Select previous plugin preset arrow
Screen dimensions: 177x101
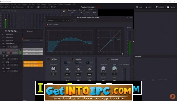click(66, 20)
